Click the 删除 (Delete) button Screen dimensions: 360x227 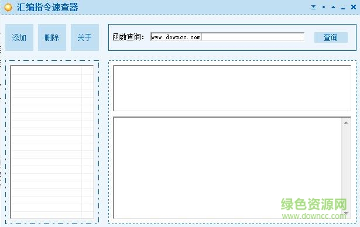coord(52,37)
